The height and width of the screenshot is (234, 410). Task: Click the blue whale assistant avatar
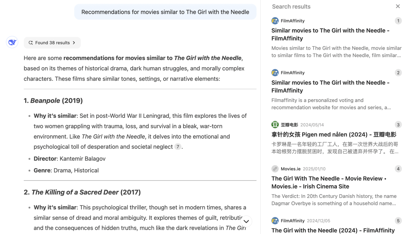point(12,42)
